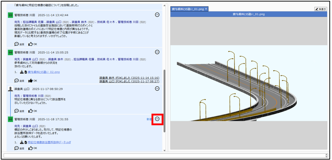Open options menu for the 15:05:25 message
Viewport: 332px width, 160px height.
(157, 52)
